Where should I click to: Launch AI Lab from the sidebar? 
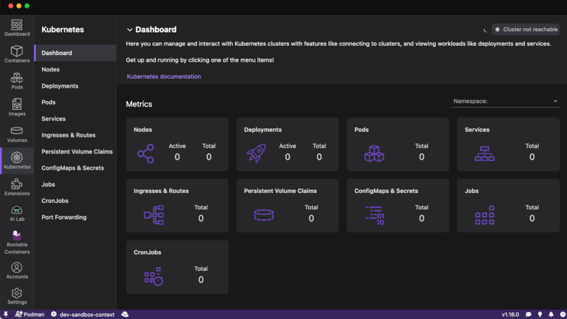coord(17,213)
